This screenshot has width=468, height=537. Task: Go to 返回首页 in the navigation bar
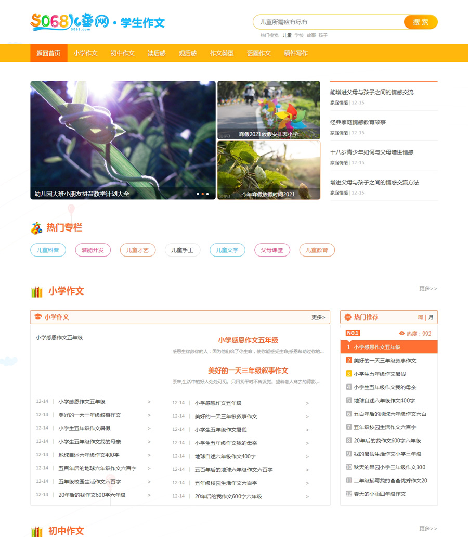(48, 53)
